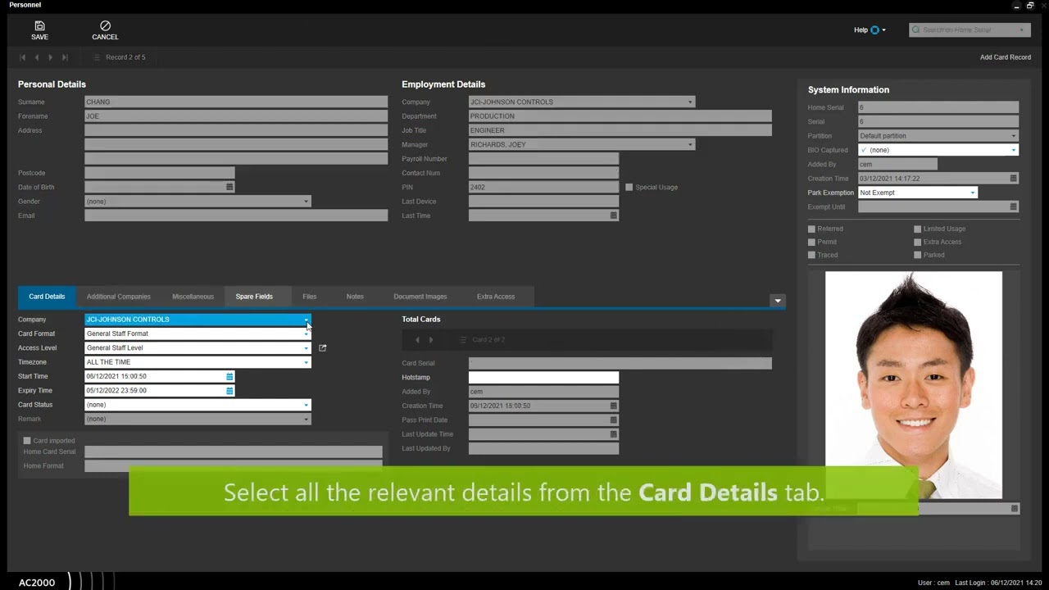Open Last Time calendar picker
Image resolution: width=1049 pixels, height=590 pixels.
(613, 216)
